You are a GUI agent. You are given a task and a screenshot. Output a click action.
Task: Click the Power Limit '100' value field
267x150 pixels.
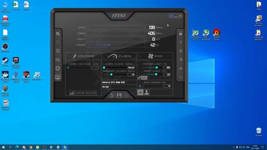(x=167, y=67)
